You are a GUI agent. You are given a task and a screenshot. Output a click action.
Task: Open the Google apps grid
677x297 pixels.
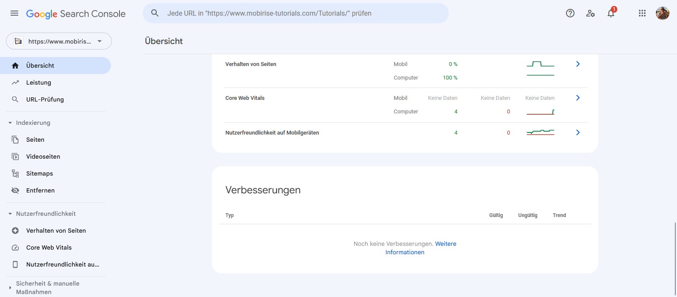(642, 13)
